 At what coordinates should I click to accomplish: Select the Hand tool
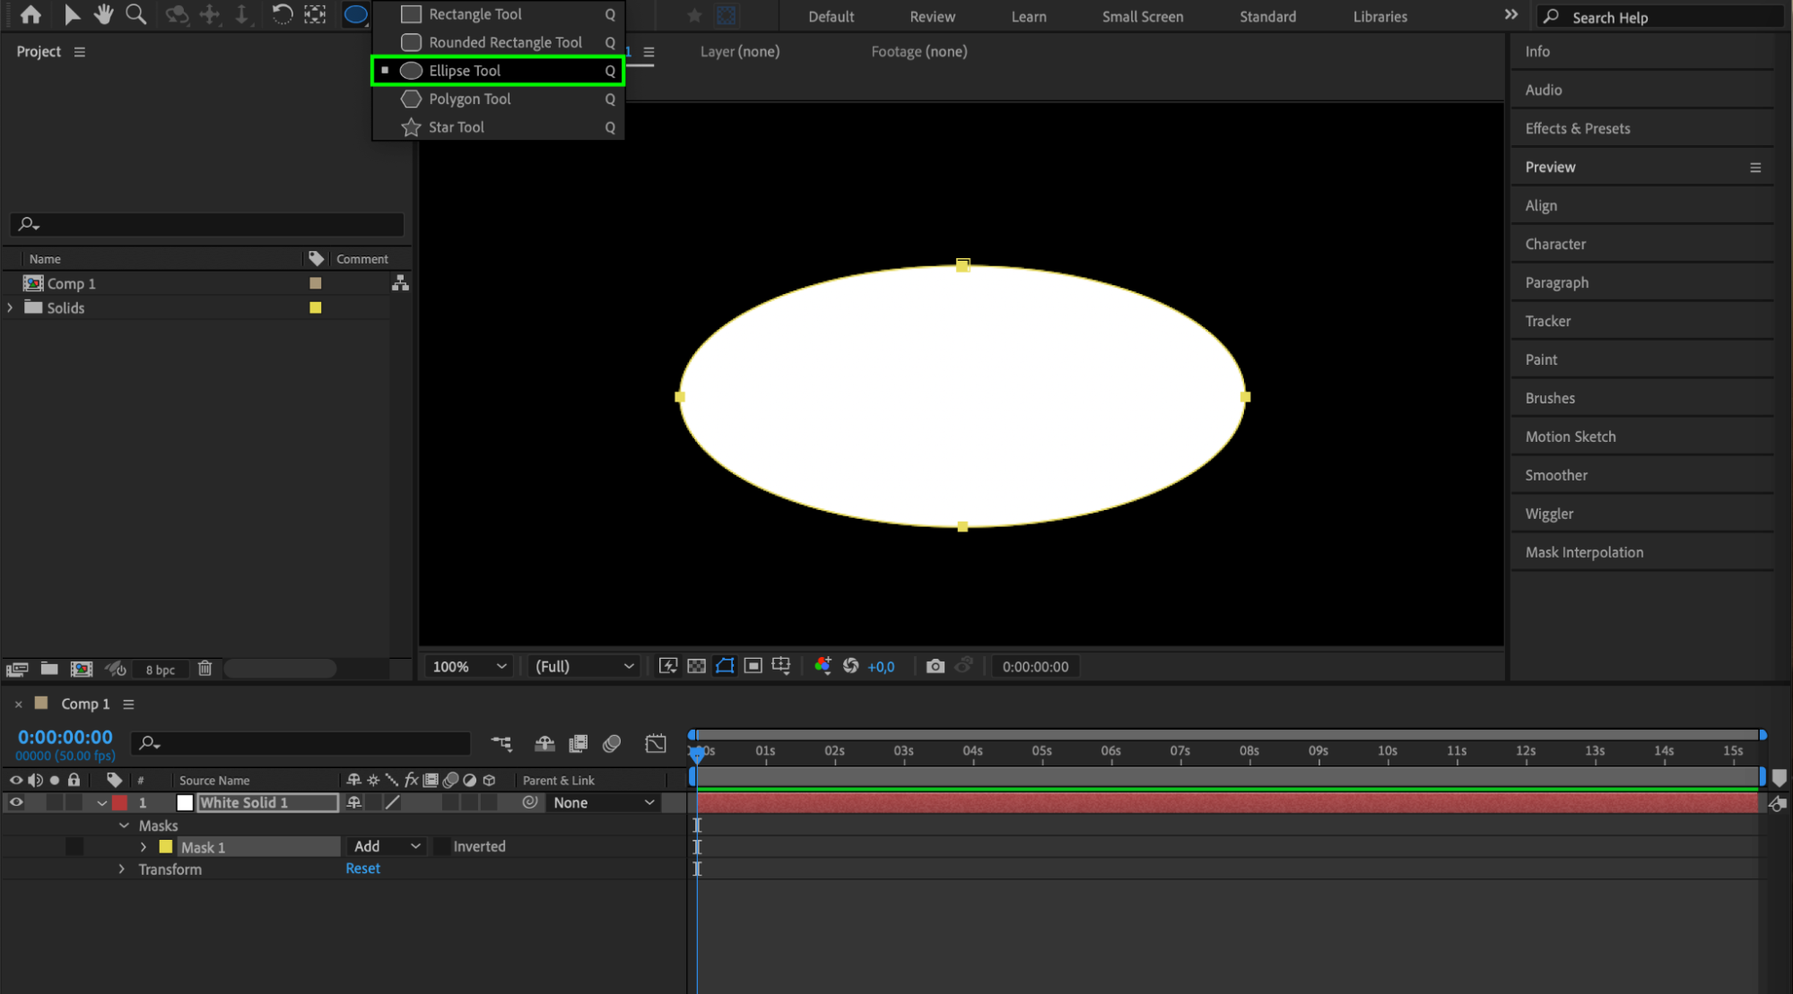[103, 14]
